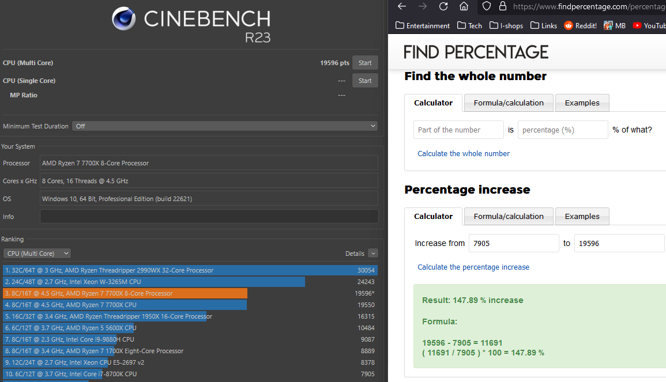The width and height of the screenshot is (666, 382).
Task: Click the Processor name field
Action: pyautogui.click(x=209, y=163)
